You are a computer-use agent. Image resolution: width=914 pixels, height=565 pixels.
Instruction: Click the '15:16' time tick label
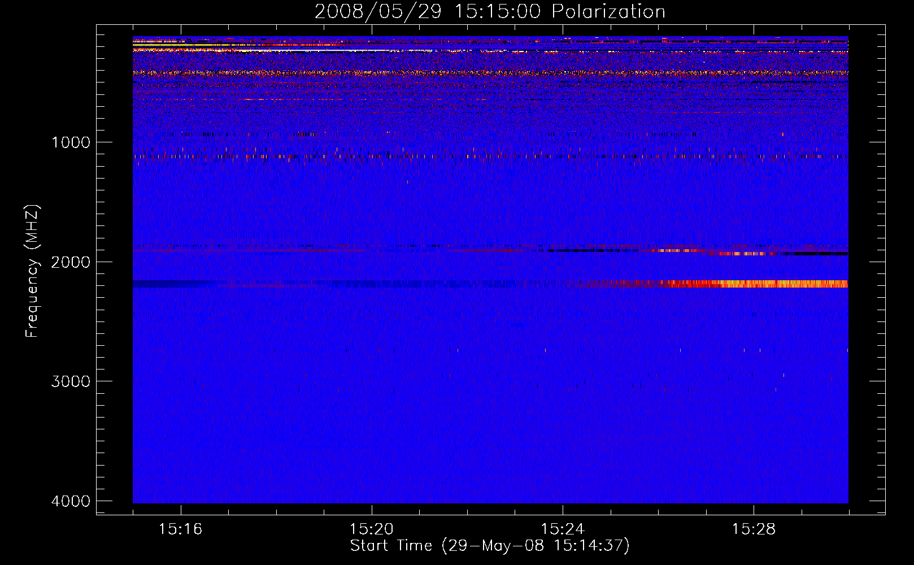click(x=180, y=529)
